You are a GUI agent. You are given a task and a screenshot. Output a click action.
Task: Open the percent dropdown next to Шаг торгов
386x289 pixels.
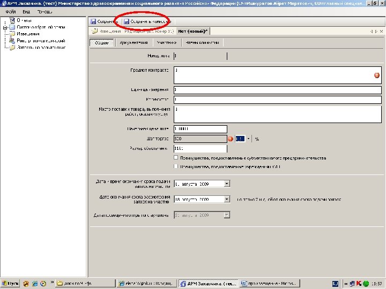point(248,139)
